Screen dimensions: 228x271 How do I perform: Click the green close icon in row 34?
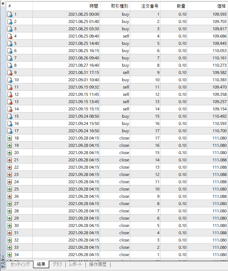pyautogui.click(x=10, y=255)
